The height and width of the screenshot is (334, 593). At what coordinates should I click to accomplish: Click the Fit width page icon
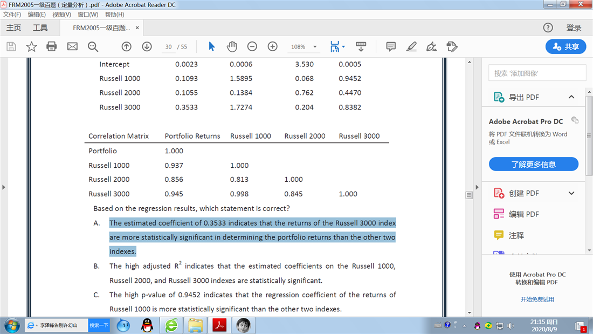[x=335, y=46]
